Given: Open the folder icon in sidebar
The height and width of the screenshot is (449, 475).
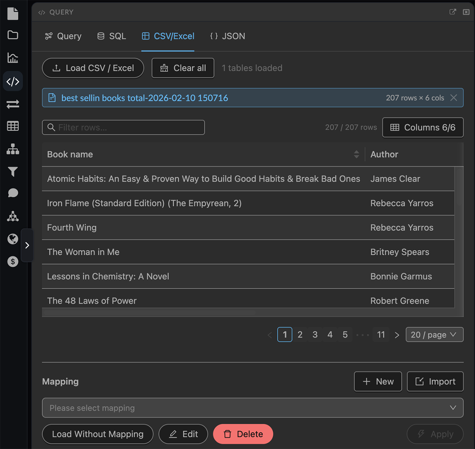Looking at the screenshot, I should (x=13, y=35).
